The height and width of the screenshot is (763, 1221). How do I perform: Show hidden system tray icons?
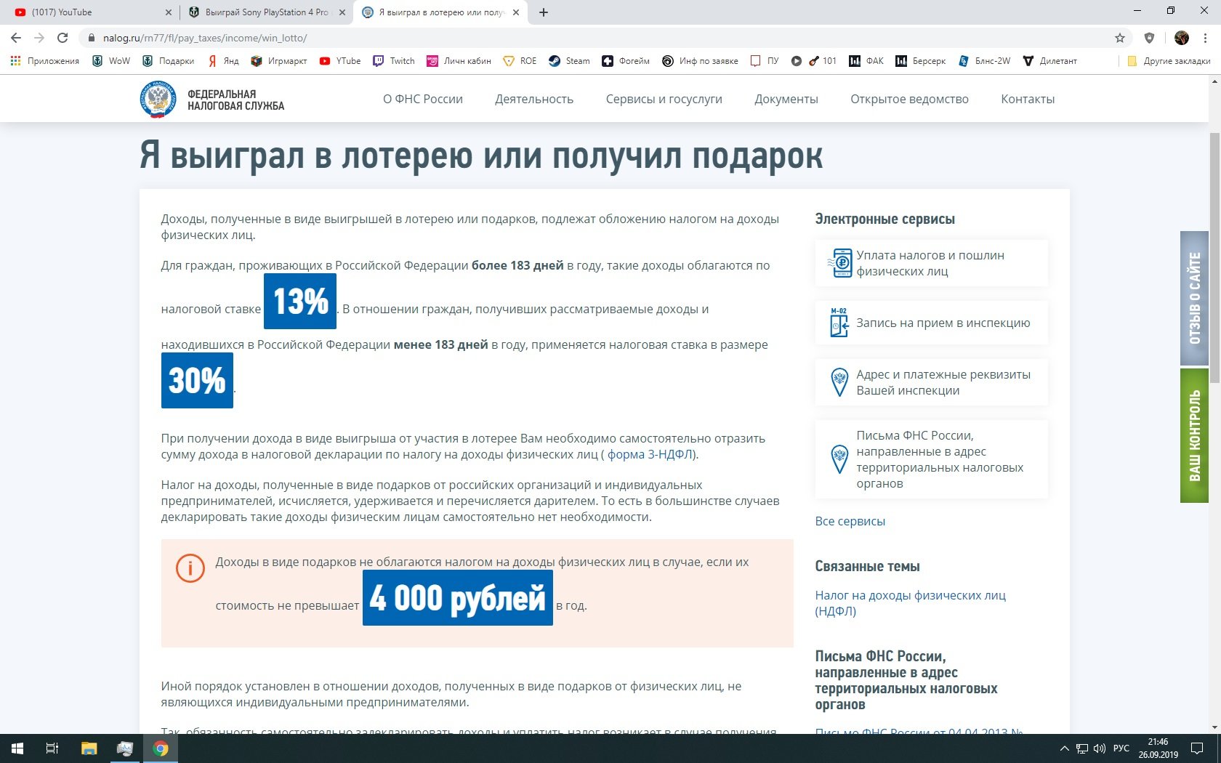(x=1065, y=748)
